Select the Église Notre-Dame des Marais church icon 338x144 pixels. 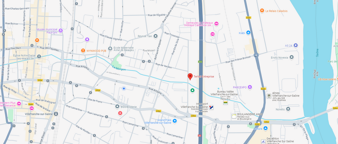[39, 57]
